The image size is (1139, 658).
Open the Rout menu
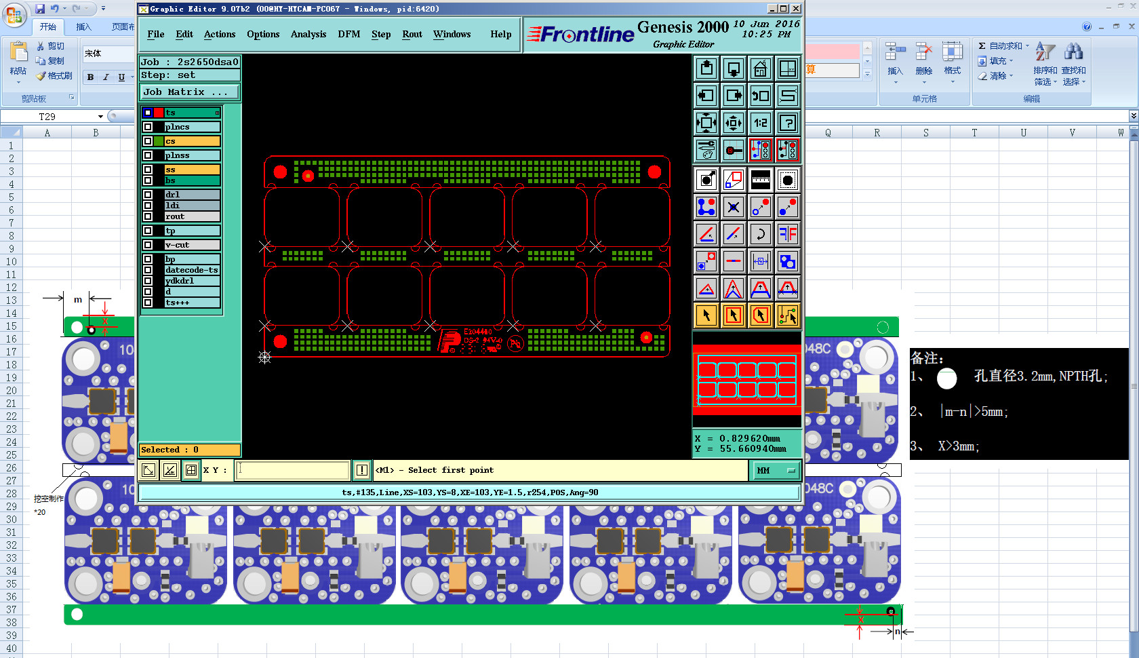[x=412, y=35]
